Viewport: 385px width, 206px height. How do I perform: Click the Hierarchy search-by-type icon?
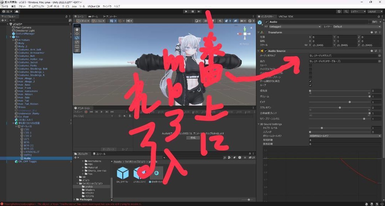(70, 20)
